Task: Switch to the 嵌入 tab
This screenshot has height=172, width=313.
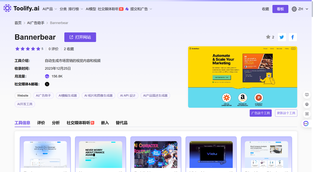Action: click(105, 123)
